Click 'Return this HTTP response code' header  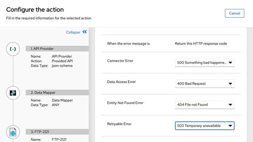pyautogui.click(x=201, y=44)
